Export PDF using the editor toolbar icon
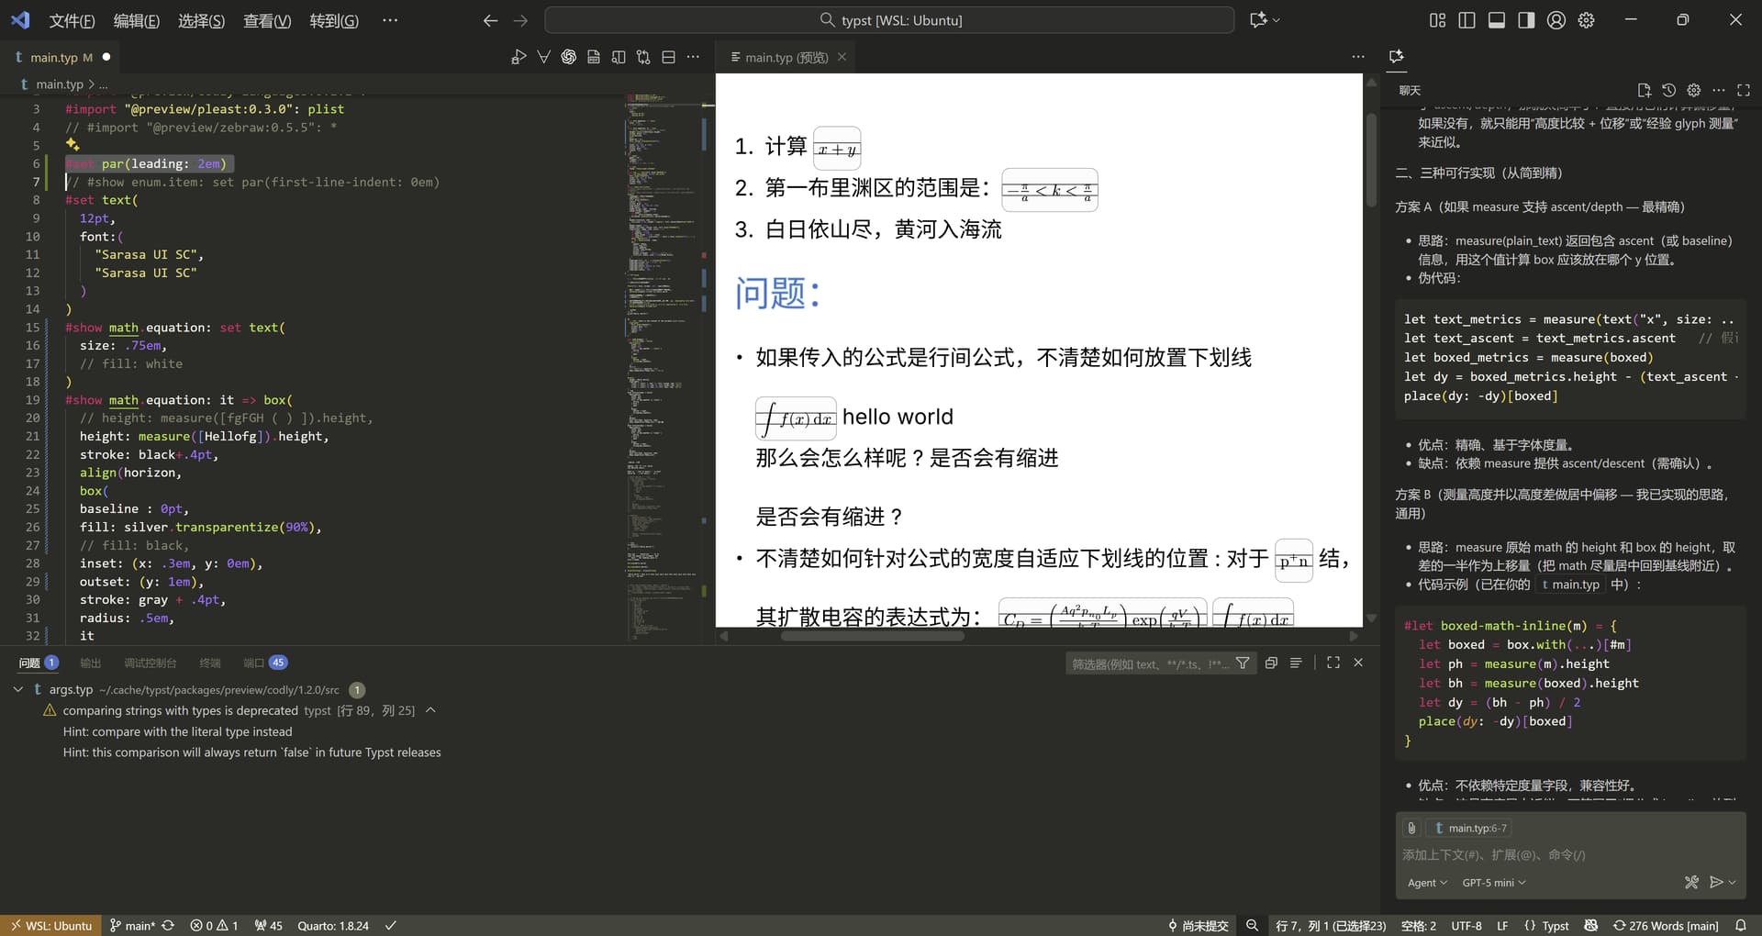1762x936 pixels. (x=594, y=57)
